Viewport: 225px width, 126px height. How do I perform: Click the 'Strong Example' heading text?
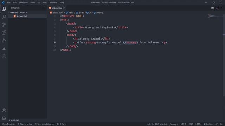(x=91, y=39)
